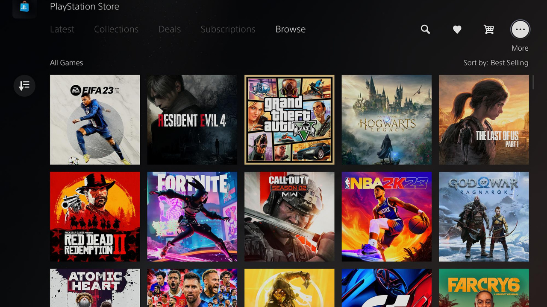Viewport: 547px width, 307px height.
Task: Select the Fortnite game tile
Action: (192, 217)
